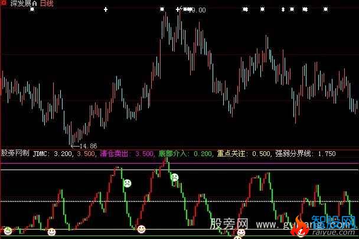Viewport: 359px width, 239px height.
Task: Click the JDMC: 3.200 value
Action: pyautogui.click(x=53, y=154)
